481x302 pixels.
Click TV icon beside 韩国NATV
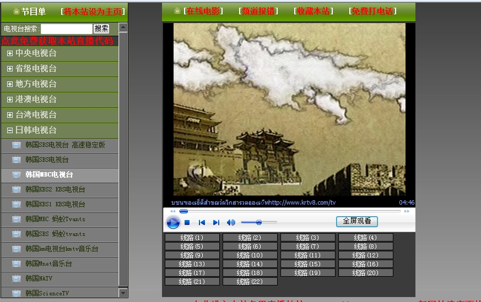pos(17,278)
